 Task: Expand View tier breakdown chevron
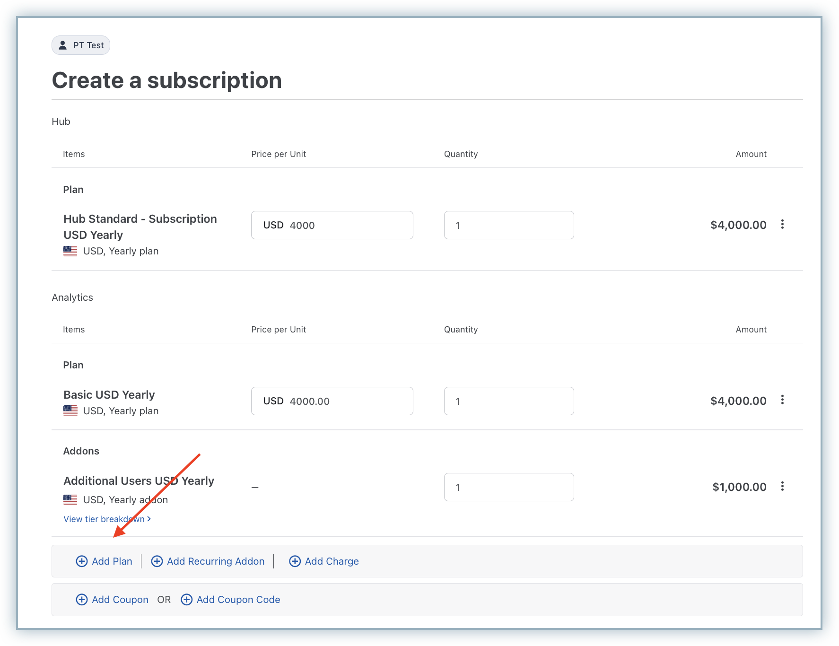click(149, 519)
